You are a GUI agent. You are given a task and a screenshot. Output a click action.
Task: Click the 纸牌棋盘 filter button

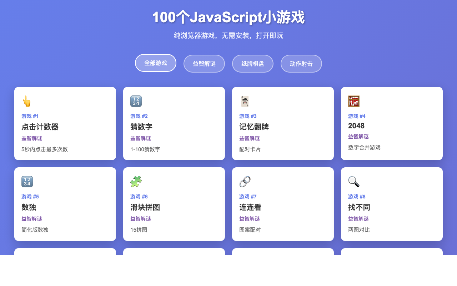(x=252, y=63)
